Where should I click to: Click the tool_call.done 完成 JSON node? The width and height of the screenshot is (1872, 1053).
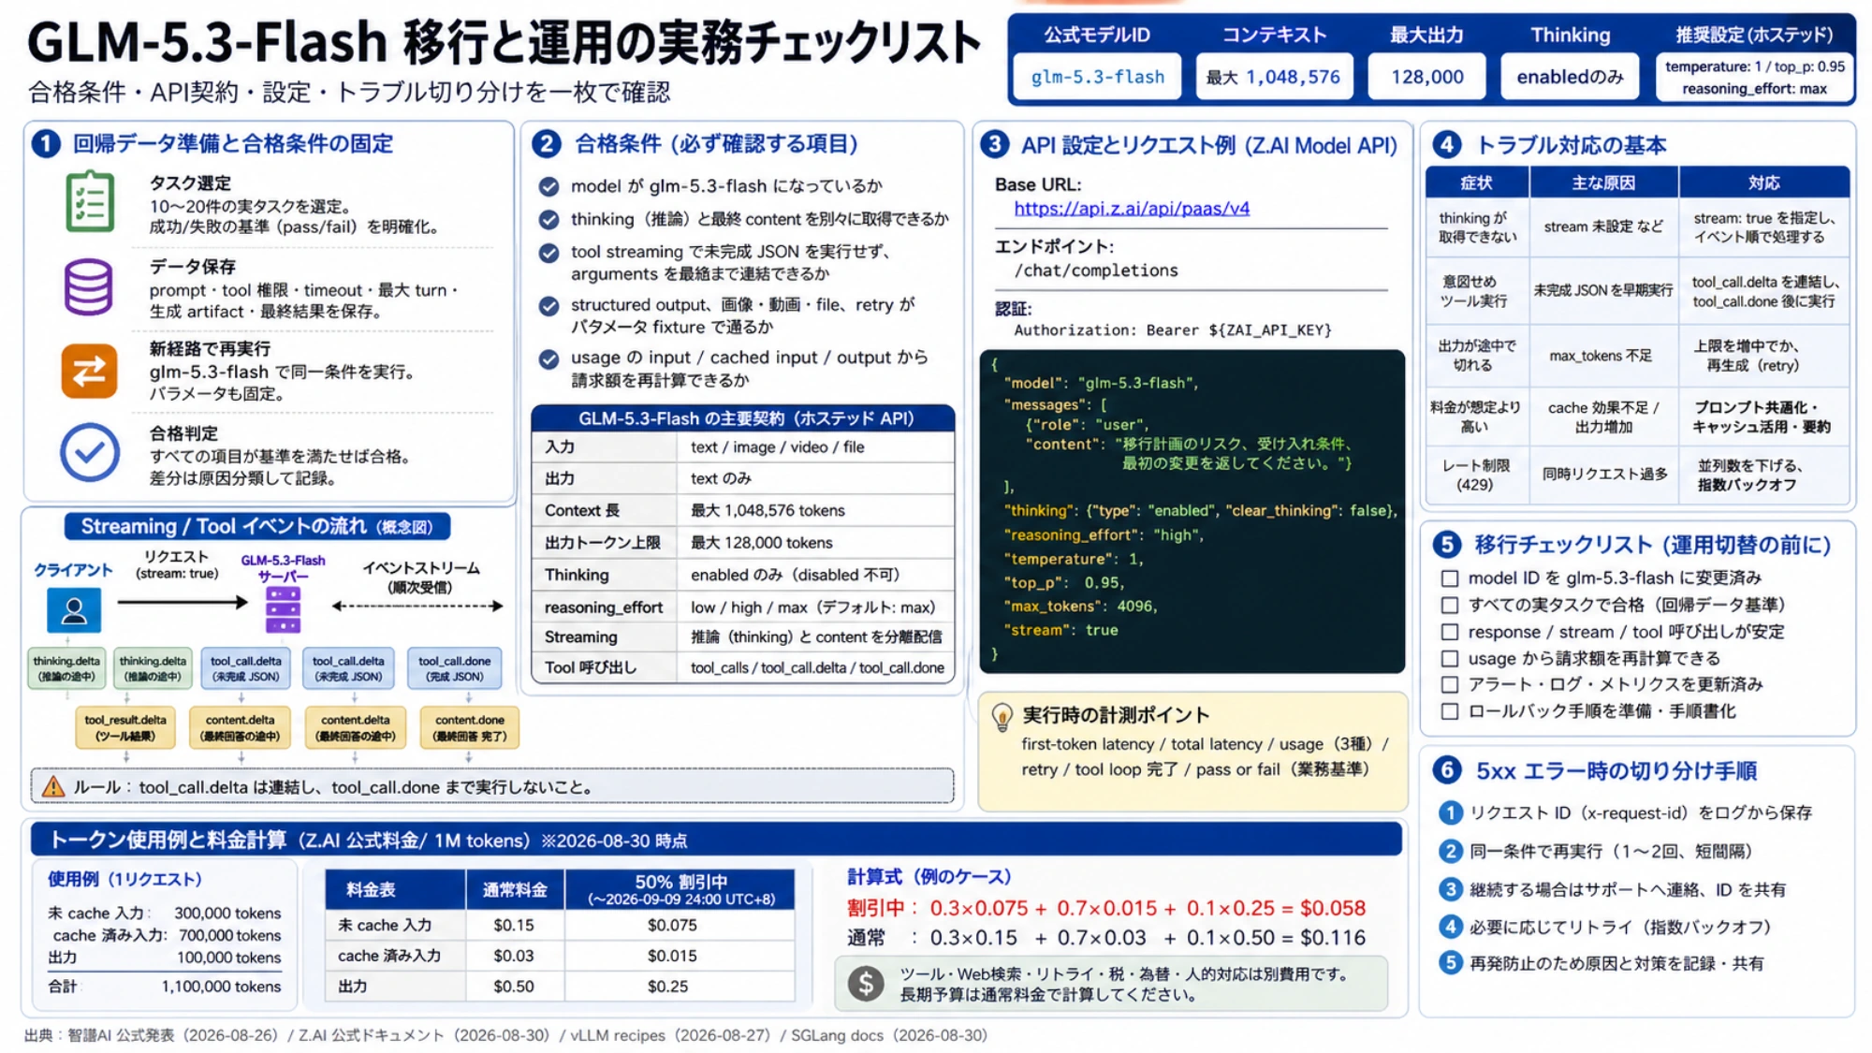coord(454,668)
